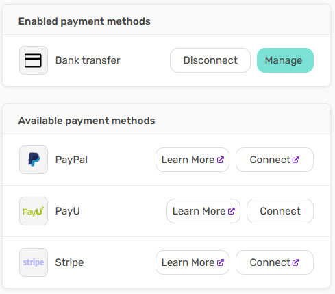Image resolution: width=335 pixels, height=294 pixels.
Task: Connect the Stripe payment method
Action: pyautogui.click(x=275, y=262)
